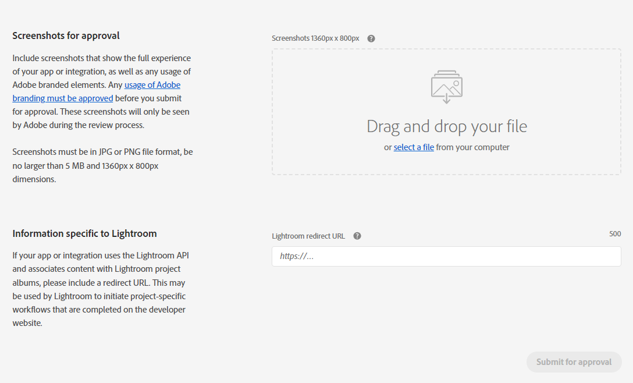Click the 'from your computer' text
Viewport: 633px width, 383px height.
tap(472, 147)
